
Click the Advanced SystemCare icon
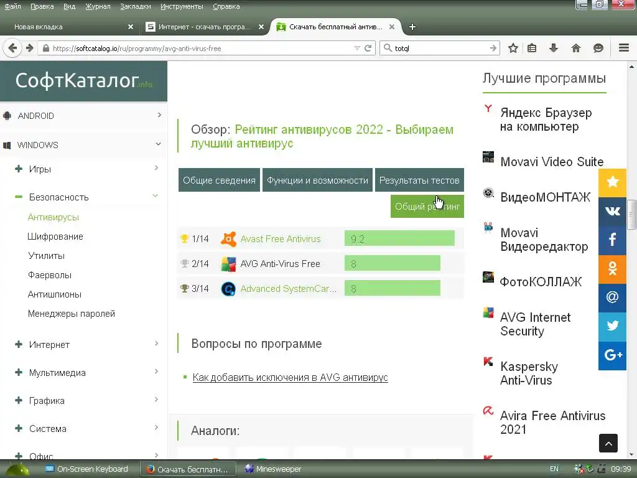228,289
